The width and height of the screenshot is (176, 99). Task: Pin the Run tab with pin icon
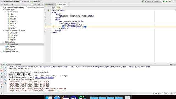coord(2,81)
